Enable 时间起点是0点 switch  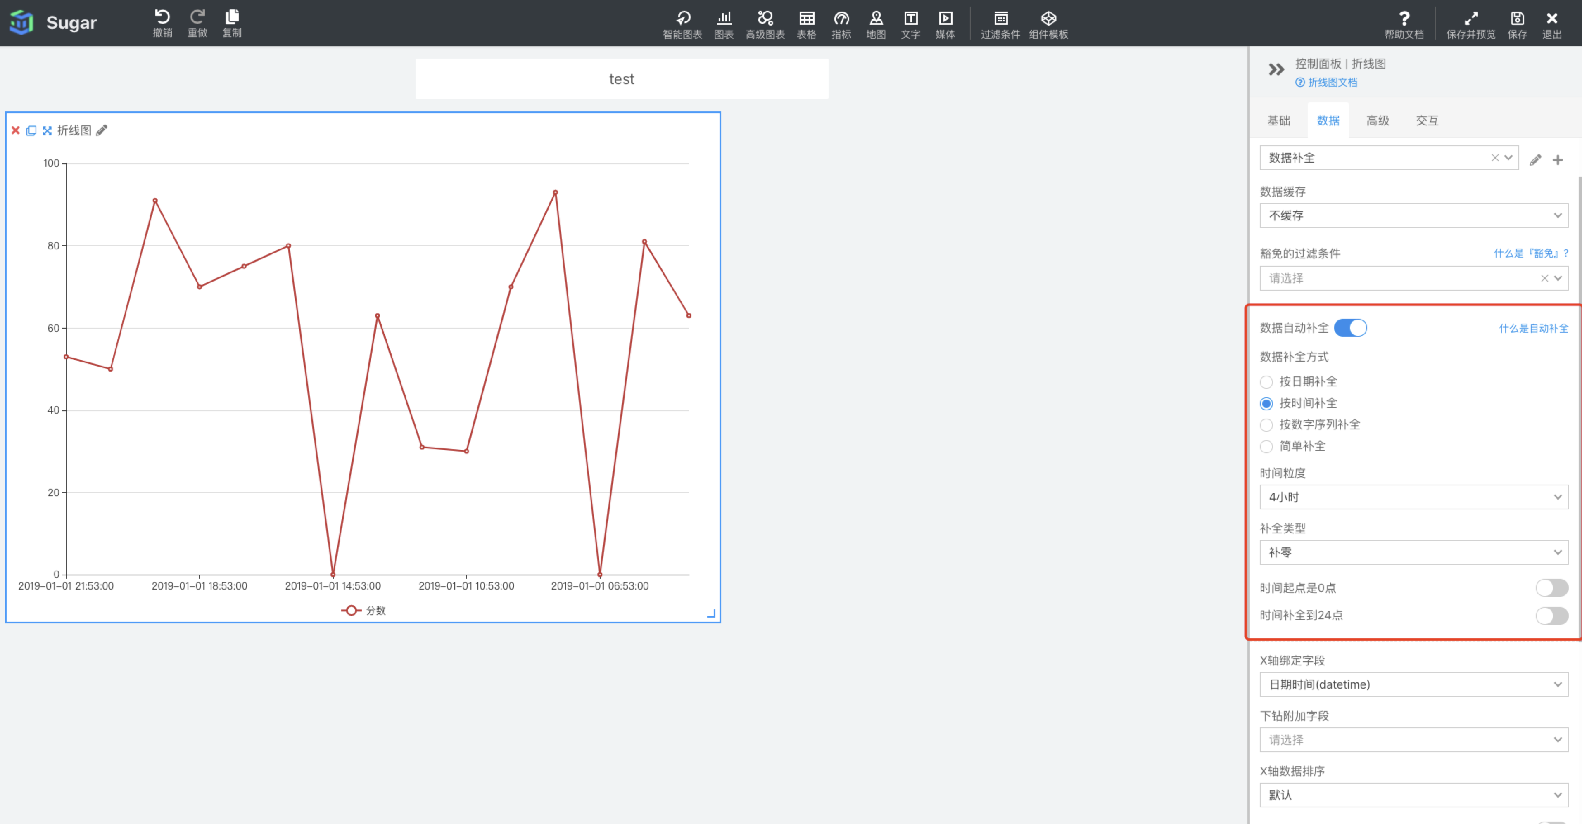pyautogui.click(x=1551, y=587)
